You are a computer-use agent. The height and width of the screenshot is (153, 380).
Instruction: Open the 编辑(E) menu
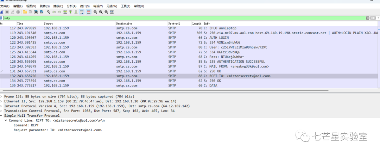pos(18,6)
